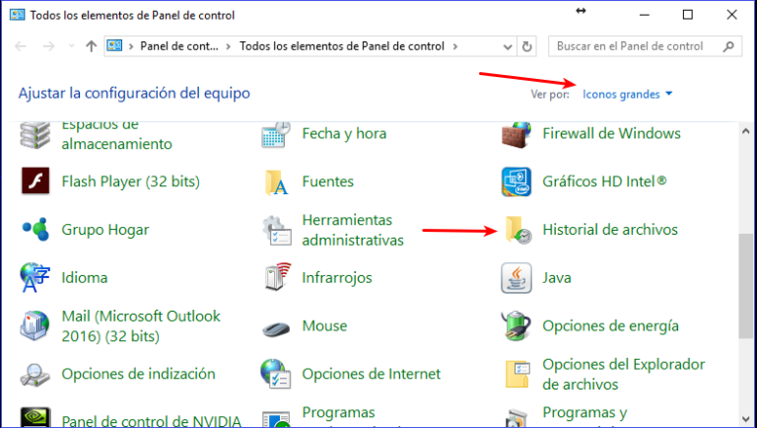Open the Java link
The height and width of the screenshot is (428, 757).
[x=557, y=278]
